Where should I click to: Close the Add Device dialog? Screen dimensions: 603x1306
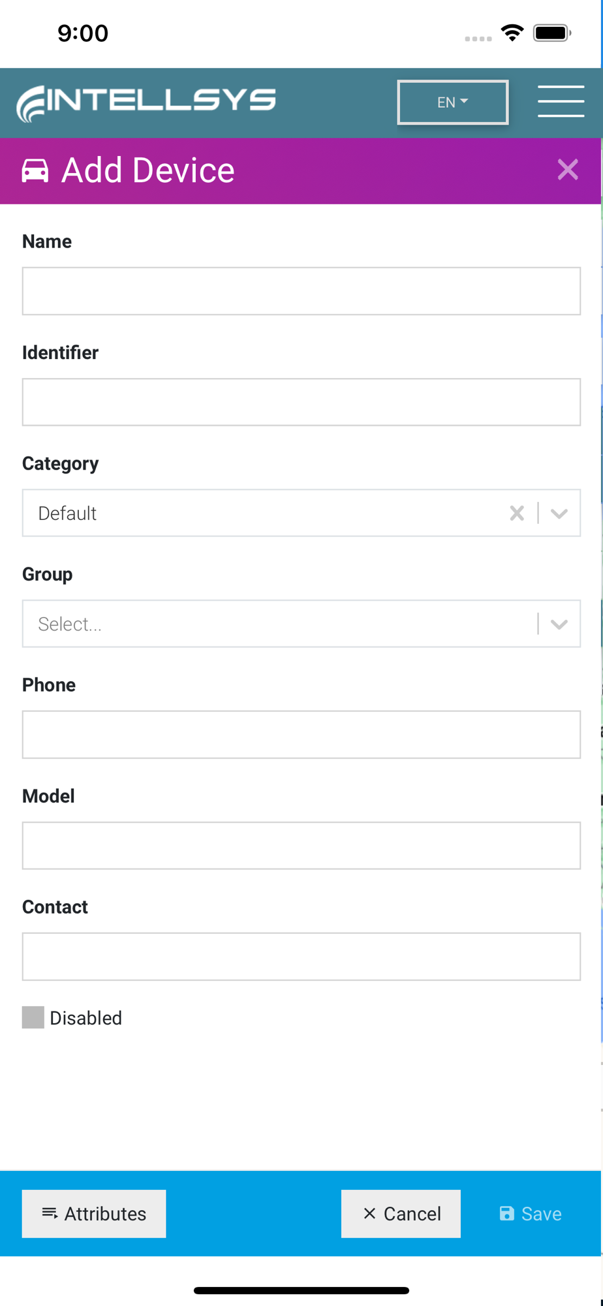[x=568, y=170]
